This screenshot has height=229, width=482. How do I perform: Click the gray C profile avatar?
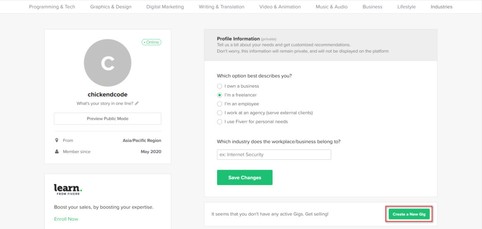[108, 63]
